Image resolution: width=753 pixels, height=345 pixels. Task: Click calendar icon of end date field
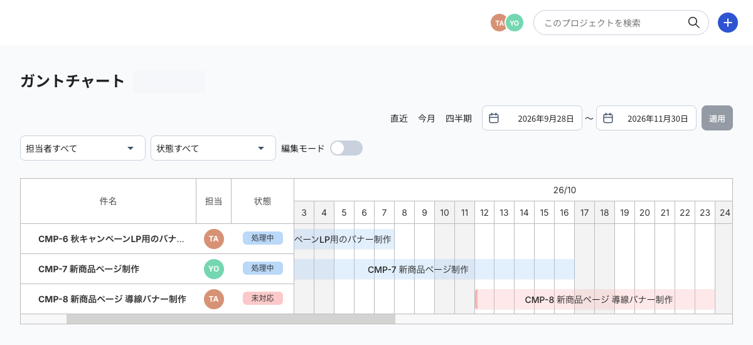coord(608,118)
